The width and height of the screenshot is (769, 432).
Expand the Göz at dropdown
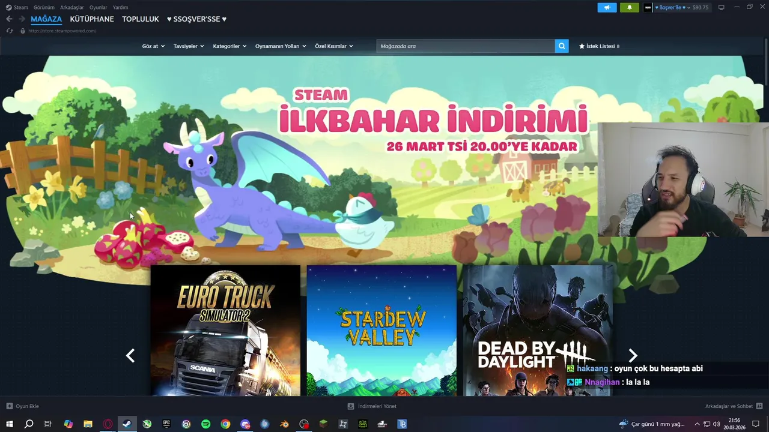pos(153,46)
